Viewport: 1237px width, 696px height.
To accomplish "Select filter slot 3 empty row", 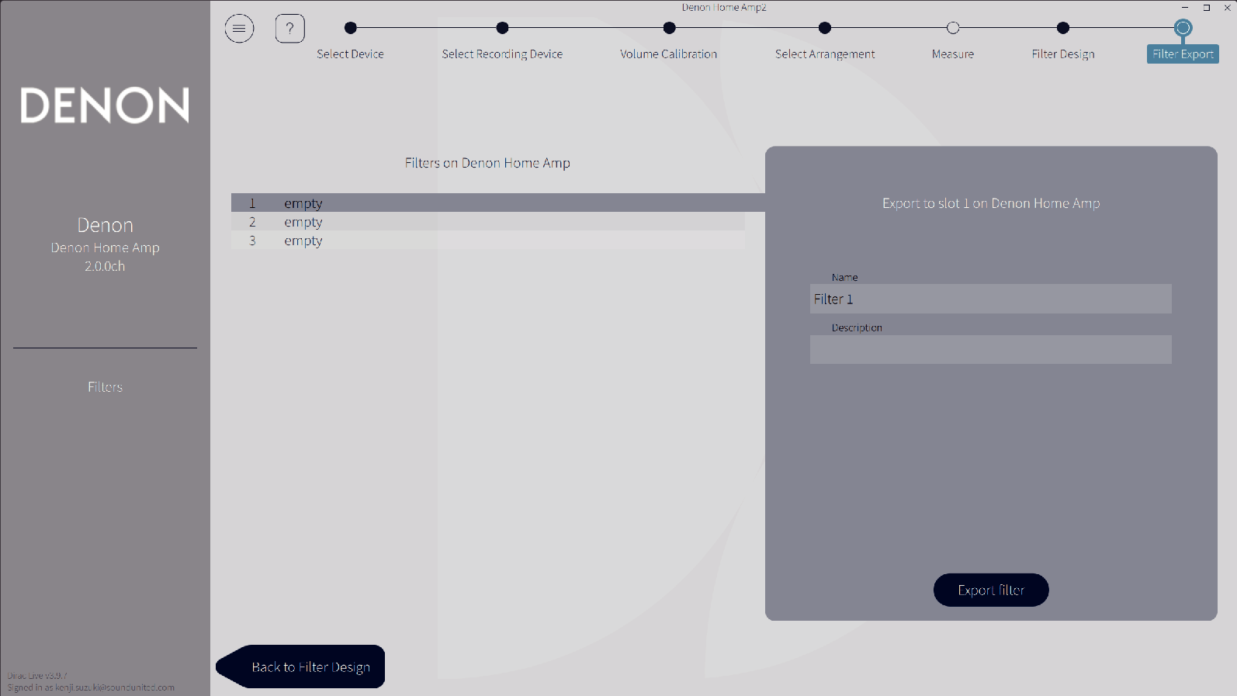I will (x=488, y=241).
